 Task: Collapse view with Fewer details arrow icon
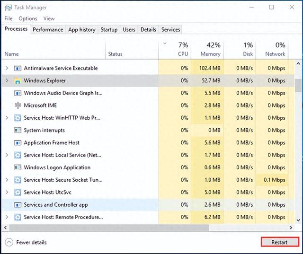pos(9,242)
